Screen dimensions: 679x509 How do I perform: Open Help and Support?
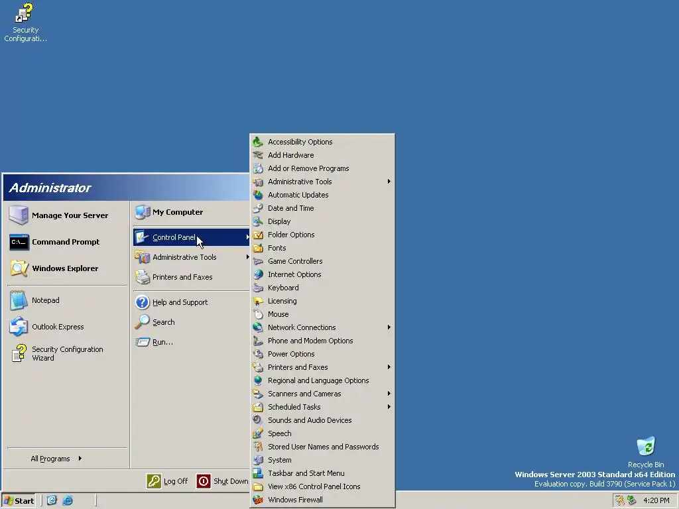[x=191, y=302]
